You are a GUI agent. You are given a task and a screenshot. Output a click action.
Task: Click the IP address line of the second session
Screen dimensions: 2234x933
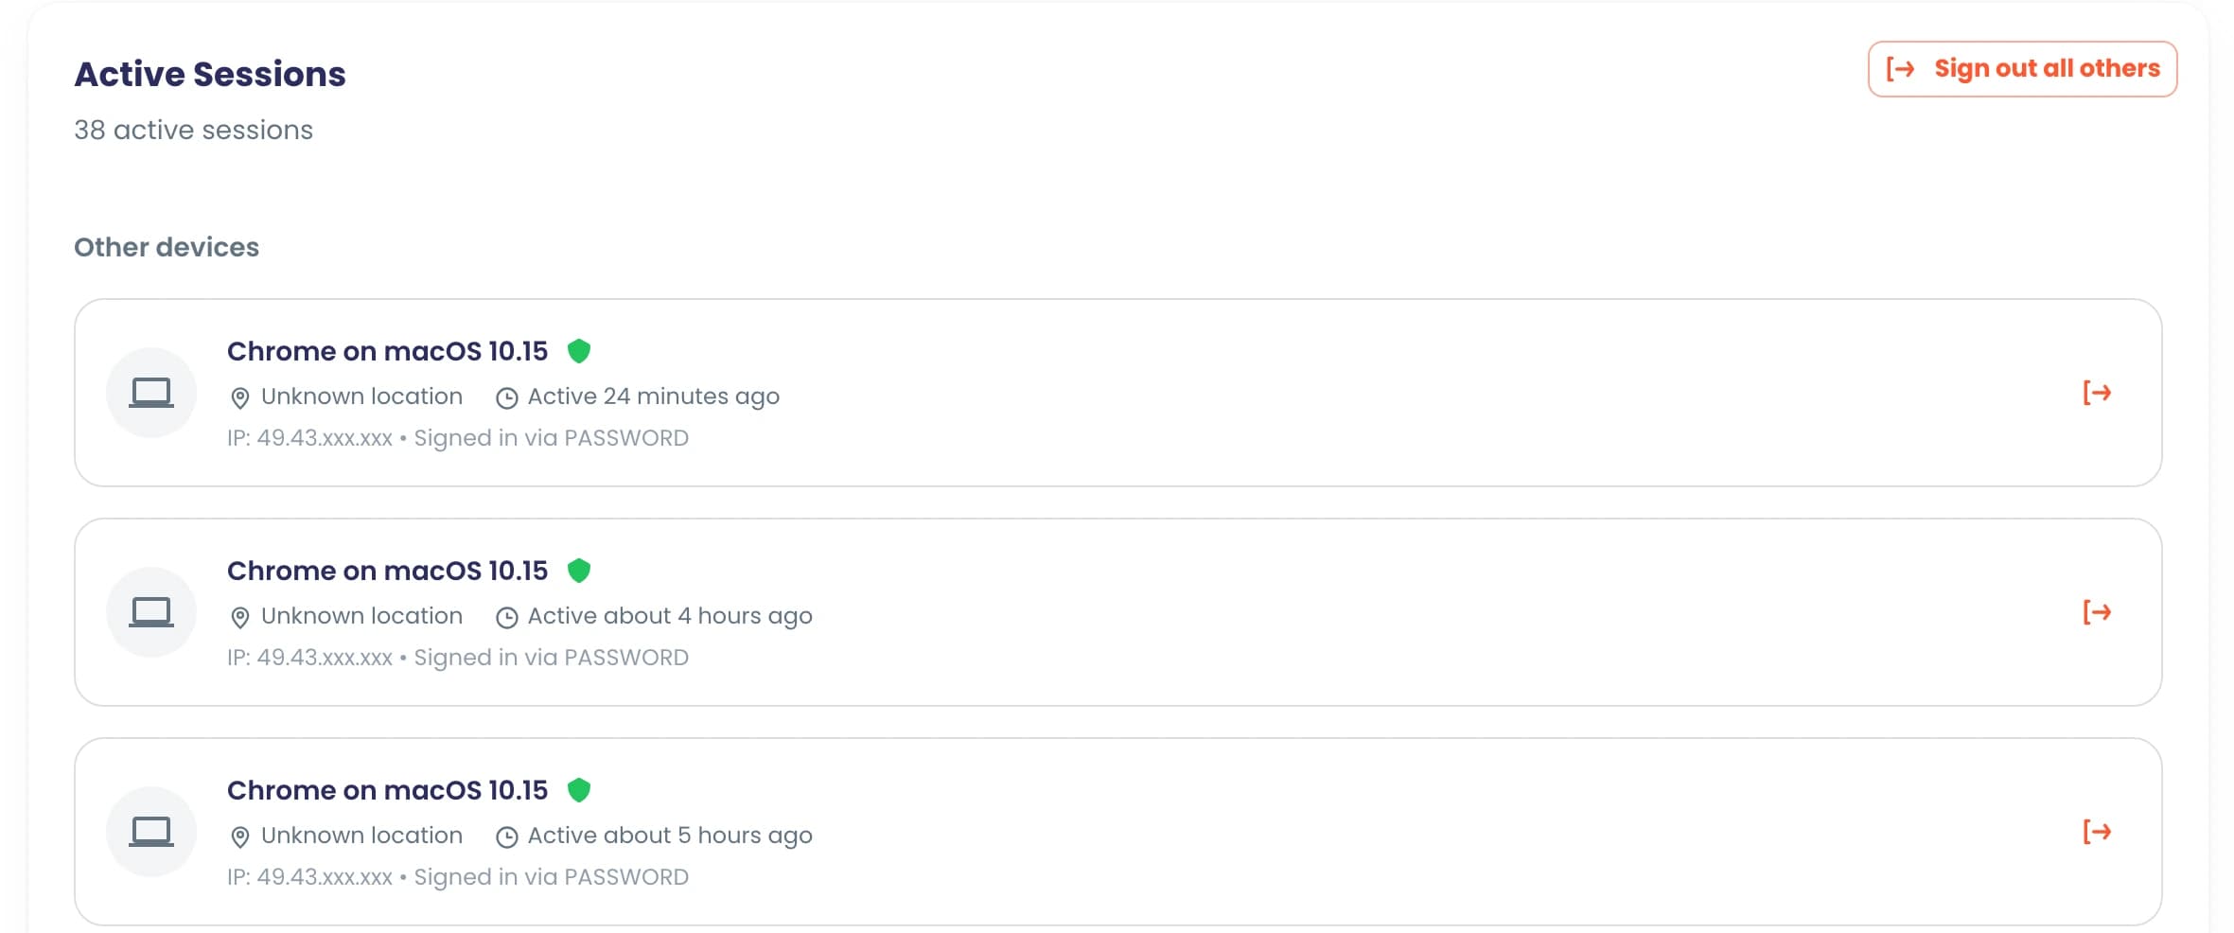coord(458,658)
